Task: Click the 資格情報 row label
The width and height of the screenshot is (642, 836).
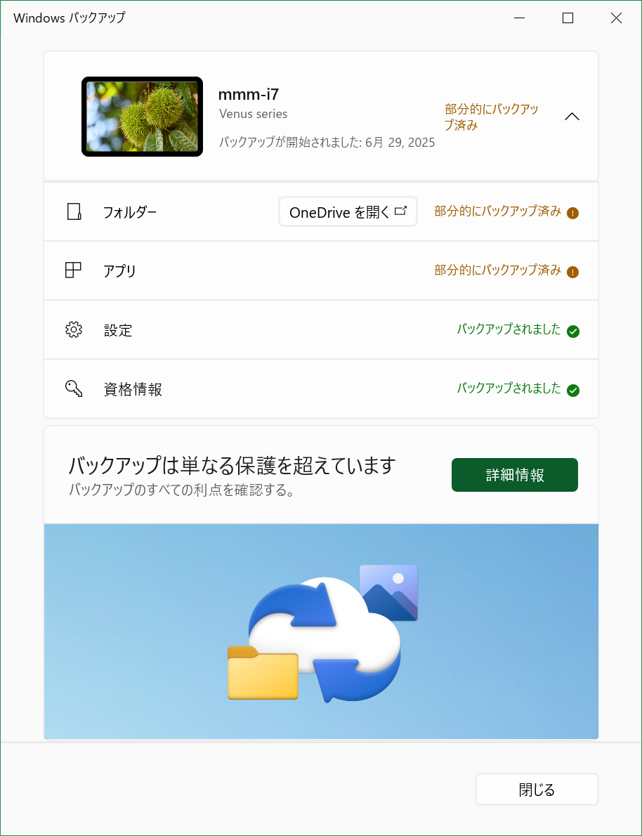Action: pyautogui.click(x=133, y=390)
